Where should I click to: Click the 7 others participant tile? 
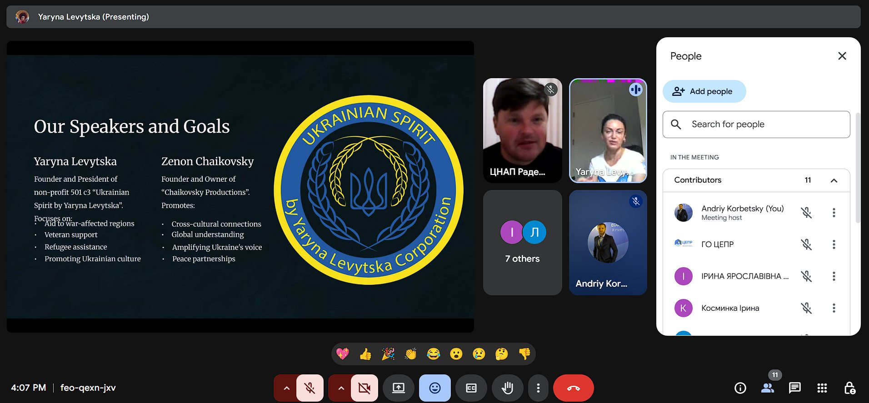[522, 243]
